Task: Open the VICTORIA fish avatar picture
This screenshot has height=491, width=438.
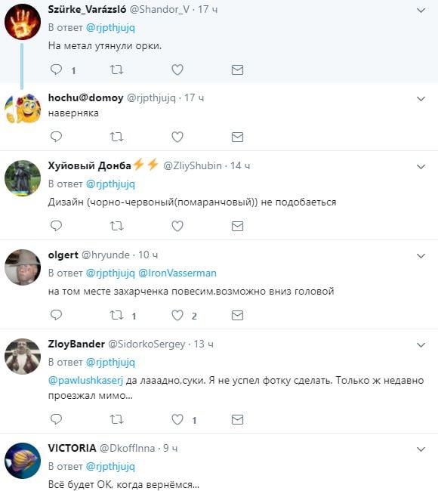Action: point(23,460)
